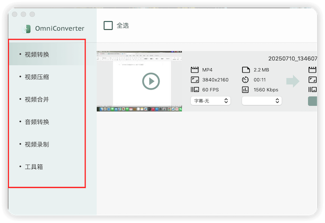Open the 工具箱 toolbox entry
Image resolution: width=325 pixels, height=223 pixels.
pyautogui.click(x=34, y=167)
